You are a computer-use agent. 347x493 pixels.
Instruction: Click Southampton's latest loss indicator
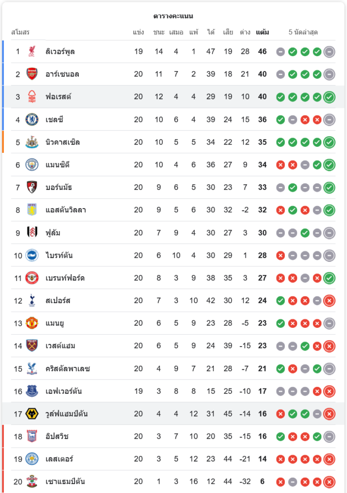point(329,482)
